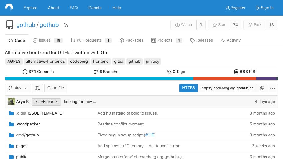283x159 pixels.
Task: Open the Activity tab
Action: pyautogui.click(x=231, y=40)
